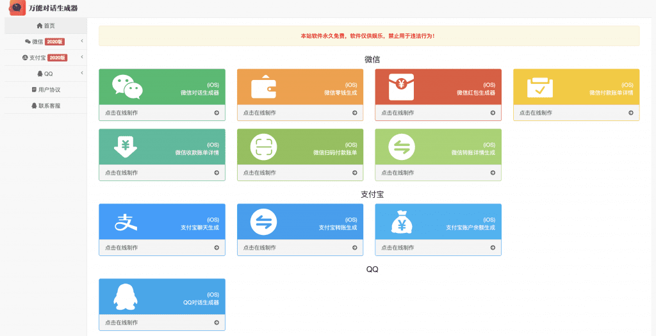
Task: Open 微信 sidebar menu item
Action: (x=45, y=42)
